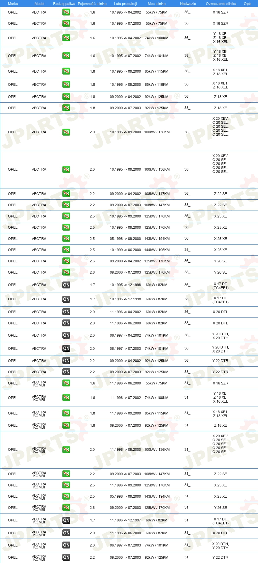Click PB icon in Vectra Kombi 2.0 100kW row
This screenshot has width=258, height=563.
(66, 449)
